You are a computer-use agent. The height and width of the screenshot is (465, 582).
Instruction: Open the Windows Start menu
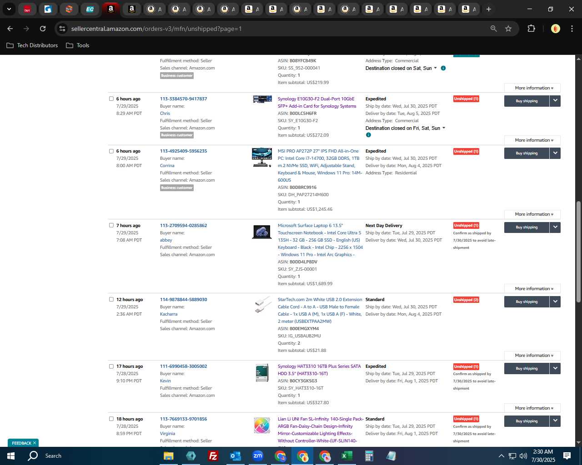10,456
